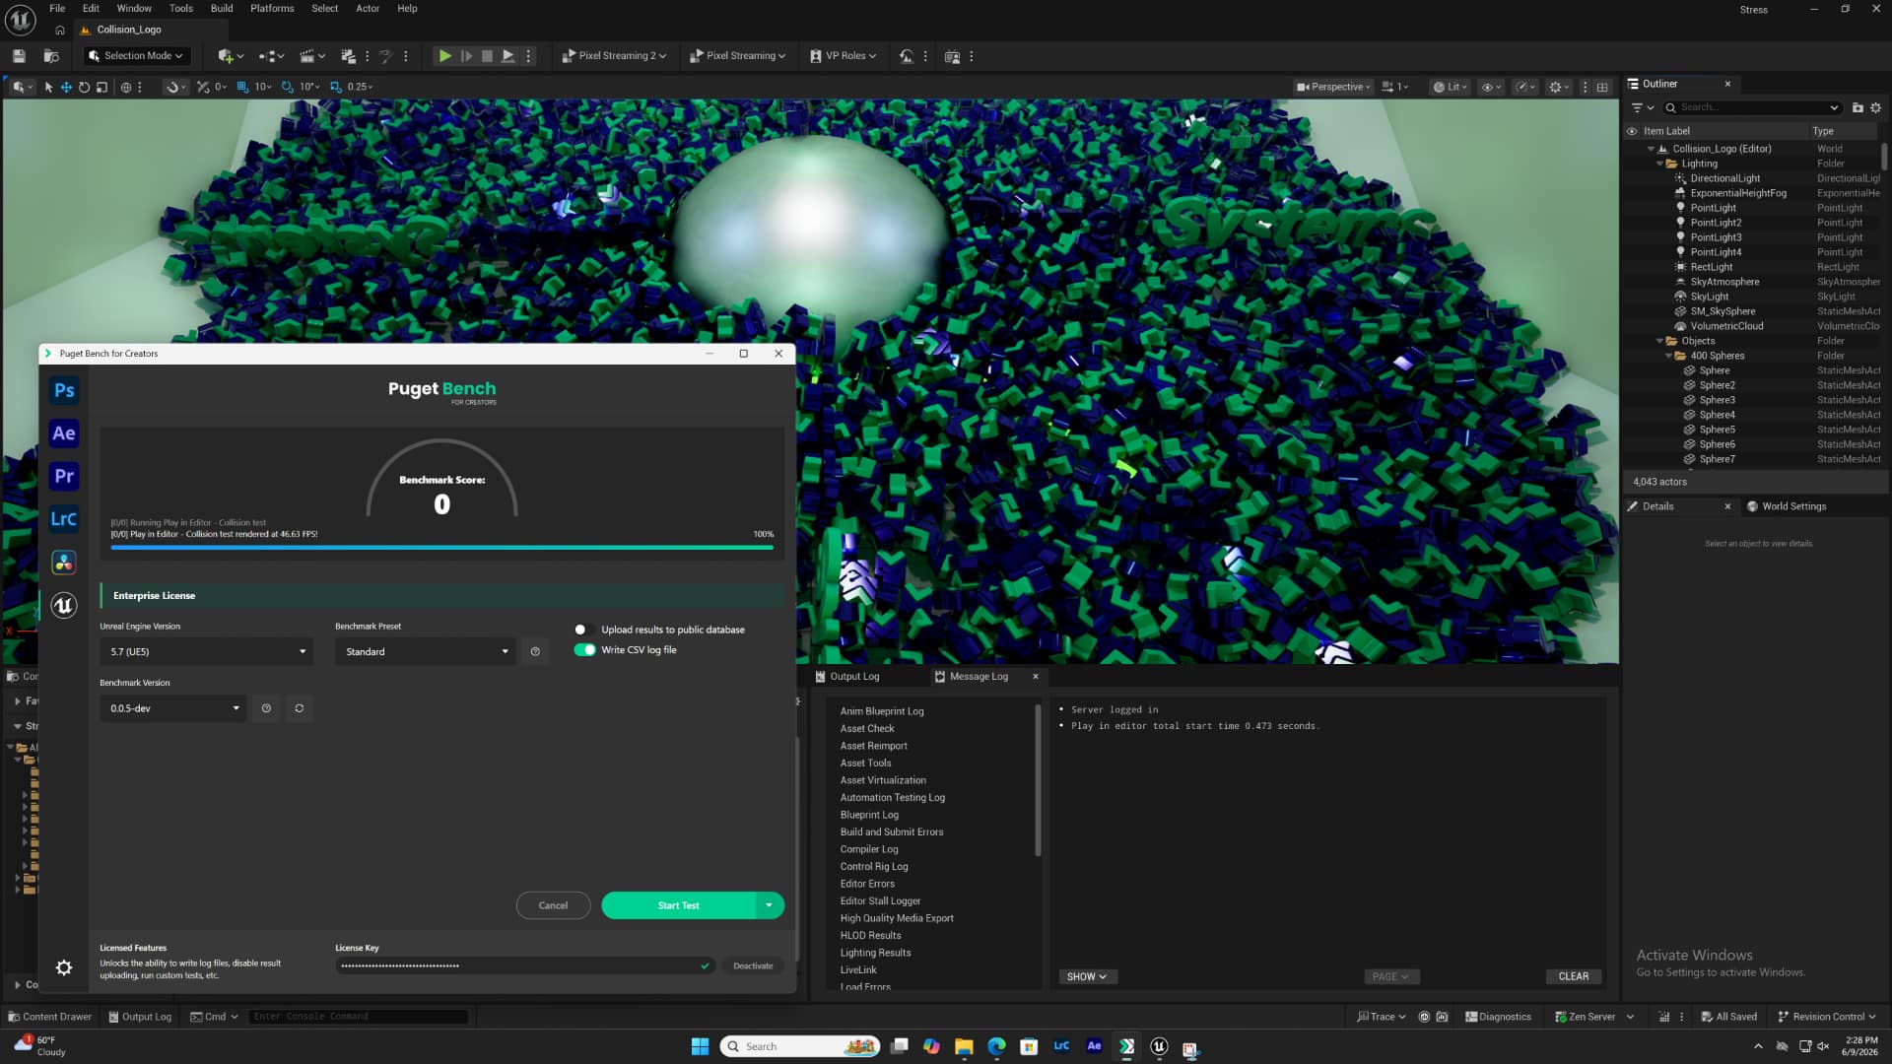The image size is (1892, 1064).
Task: Collapse the 400 Spheres folder
Action: tap(1668, 356)
